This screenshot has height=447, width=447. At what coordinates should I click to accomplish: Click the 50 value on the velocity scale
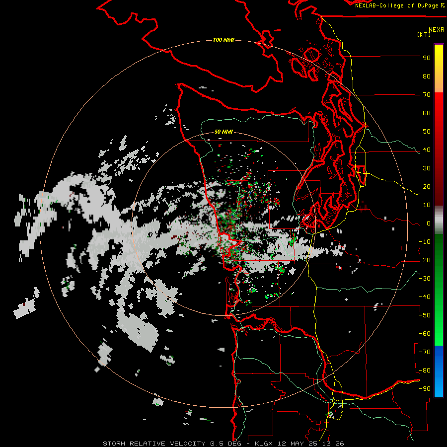(x=427, y=132)
